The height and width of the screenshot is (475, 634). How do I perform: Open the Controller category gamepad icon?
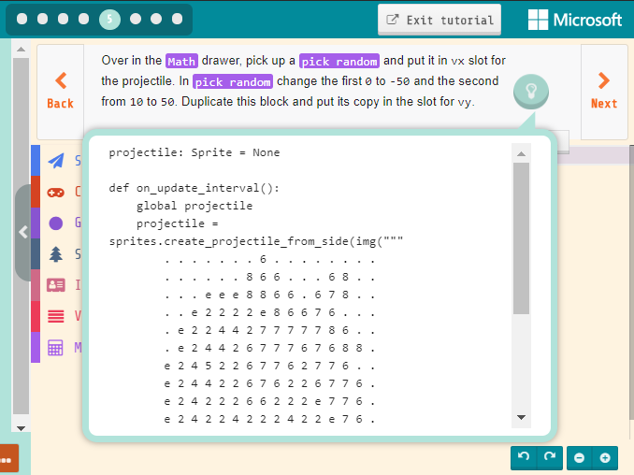[x=56, y=192]
